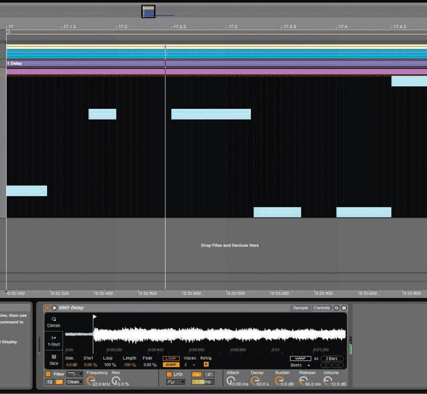Click the 1 Delay purple track clip
This screenshot has height=394, width=427.
pos(216,64)
